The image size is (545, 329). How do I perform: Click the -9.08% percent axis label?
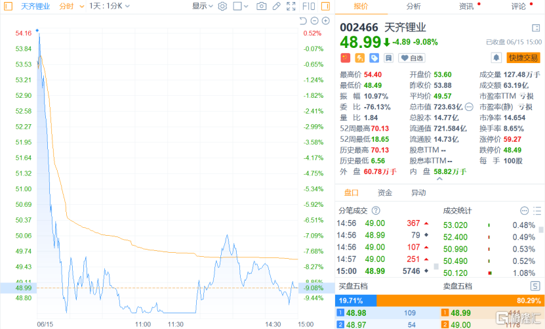[313, 288]
